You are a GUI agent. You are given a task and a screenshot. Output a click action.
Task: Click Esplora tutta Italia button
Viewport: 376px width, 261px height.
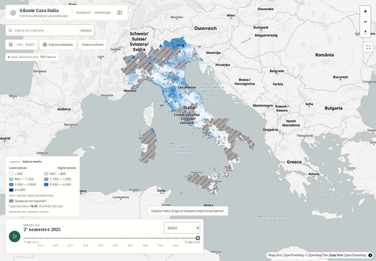pos(58,45)
